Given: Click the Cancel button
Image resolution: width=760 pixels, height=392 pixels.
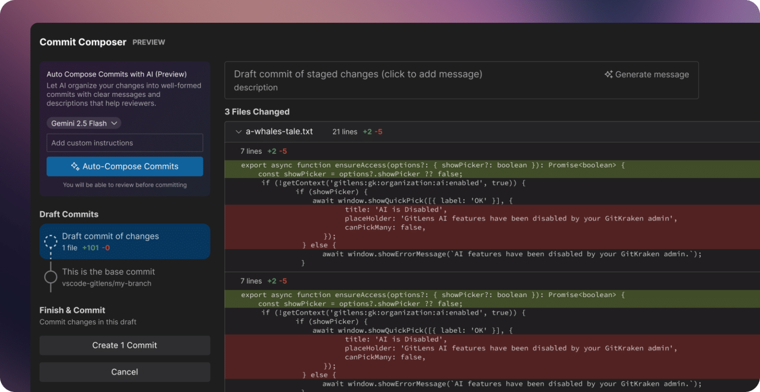Looking at the screenshot, I should 125,372.
